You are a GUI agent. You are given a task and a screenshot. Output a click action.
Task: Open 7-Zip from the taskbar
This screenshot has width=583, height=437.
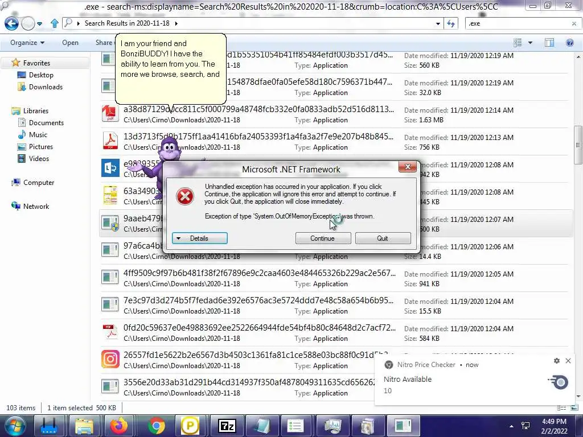tap(227, 426)
